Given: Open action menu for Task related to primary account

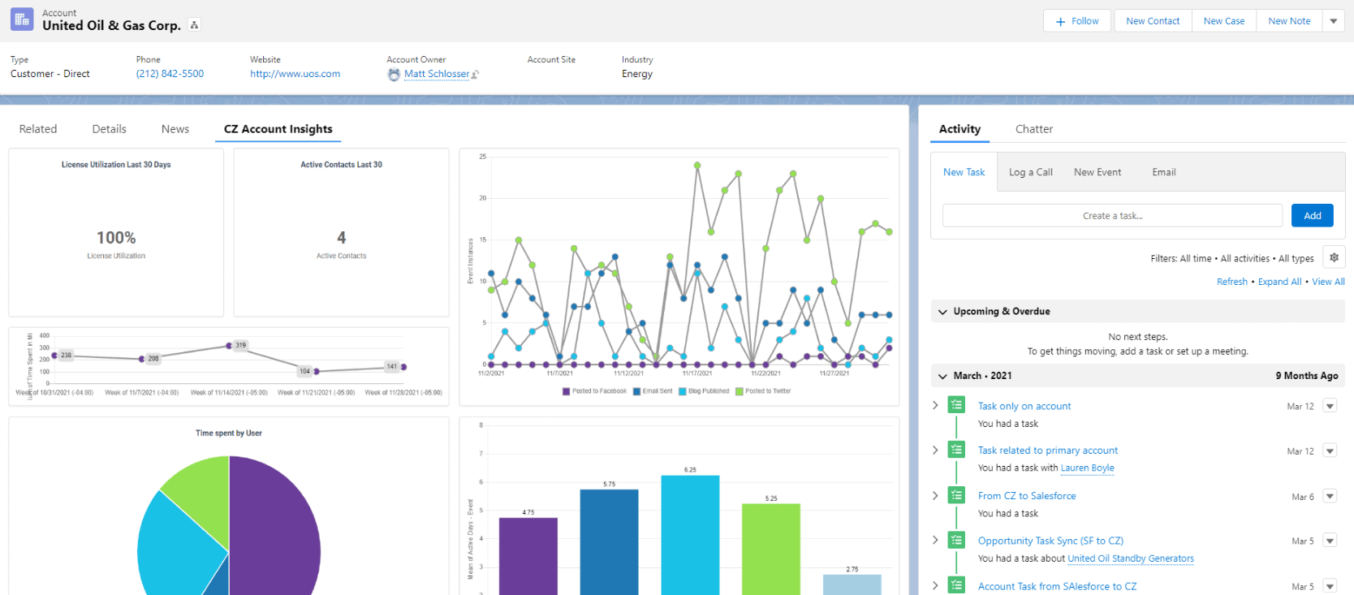Looking at the screenshot, I should 1330,451.
